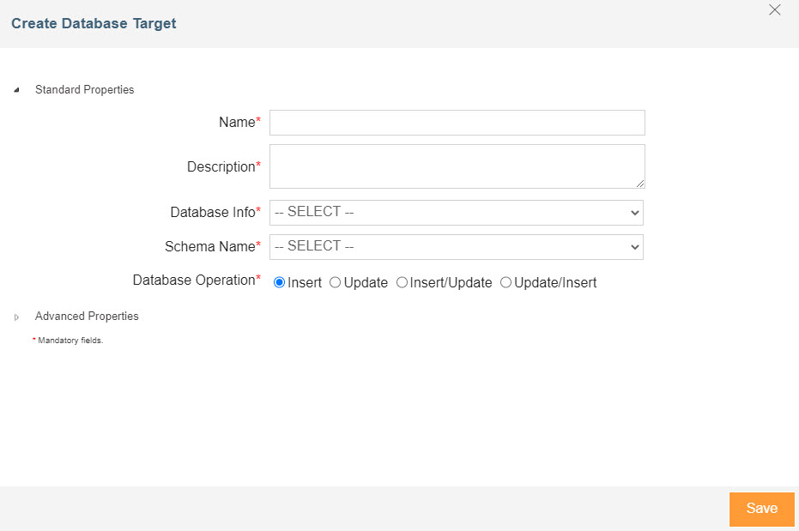Screen dimensions: 799x531
Task: Select the Insert/Update radio option
Action: tap(402, 282)
